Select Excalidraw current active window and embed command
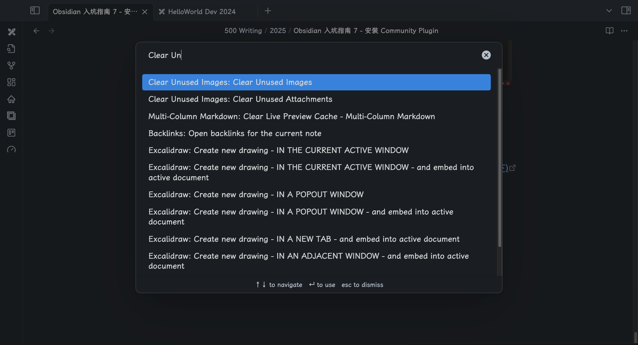 tap(316, 172)
